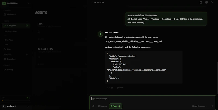Log out using the sign-out icon

28,106
